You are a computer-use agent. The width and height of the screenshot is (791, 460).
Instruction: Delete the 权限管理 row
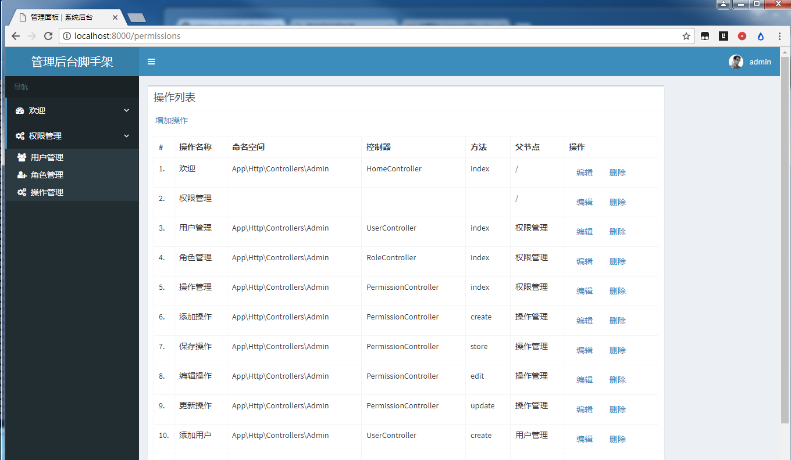pyautogui.click(x=618, y=202)
